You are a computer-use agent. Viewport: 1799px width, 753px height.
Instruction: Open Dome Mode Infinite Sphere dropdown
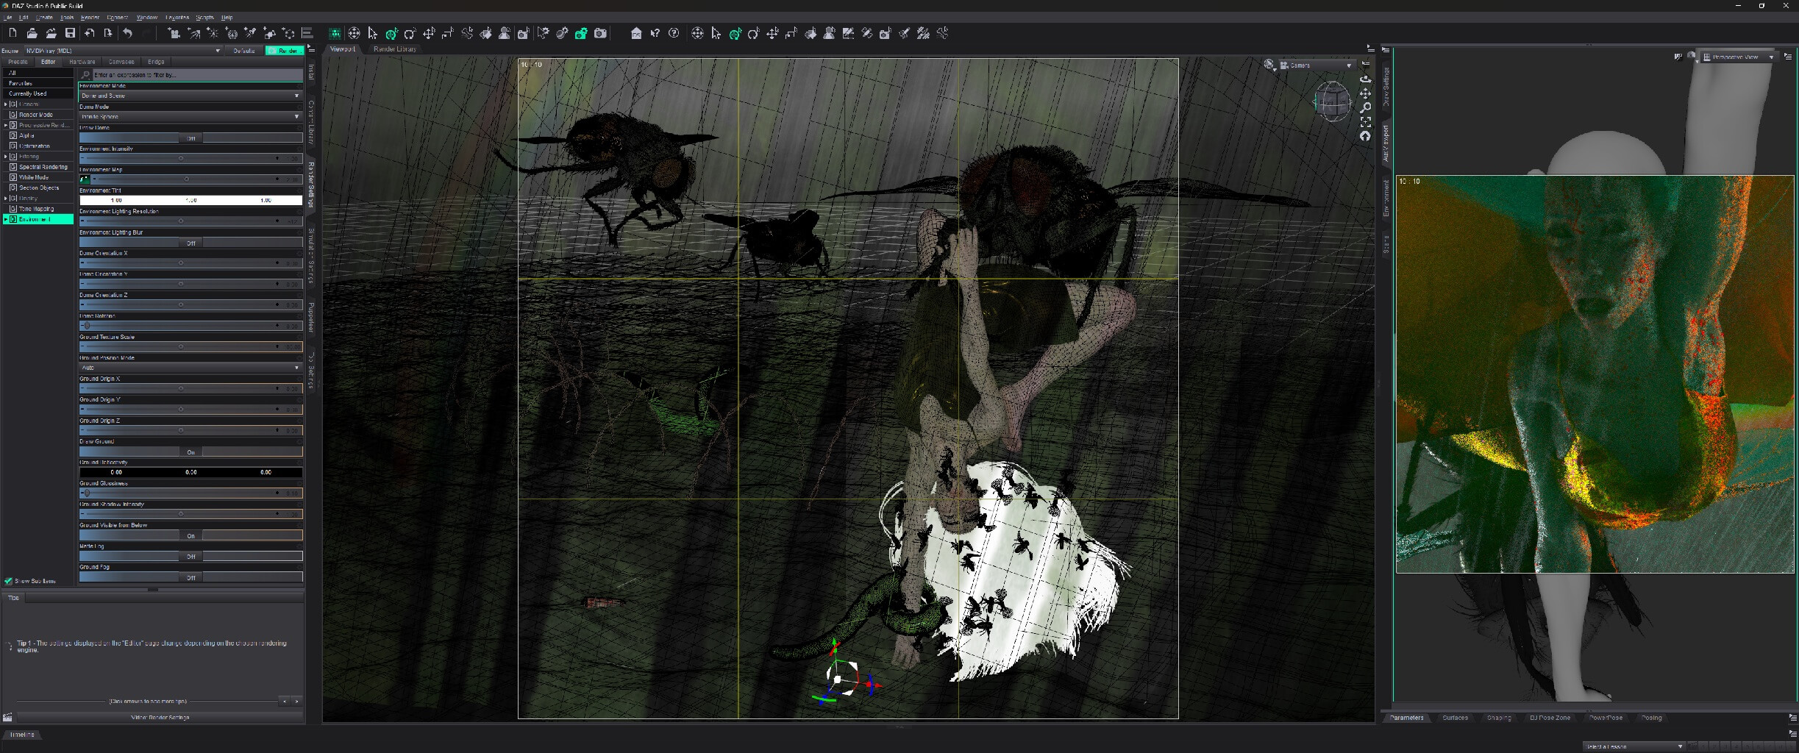click(x=190, y=116)
